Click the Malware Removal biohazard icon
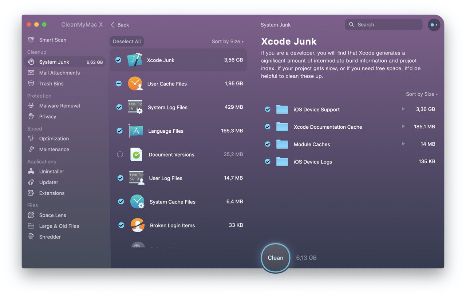This screenshot has width=466, height=297. [31, 106]
